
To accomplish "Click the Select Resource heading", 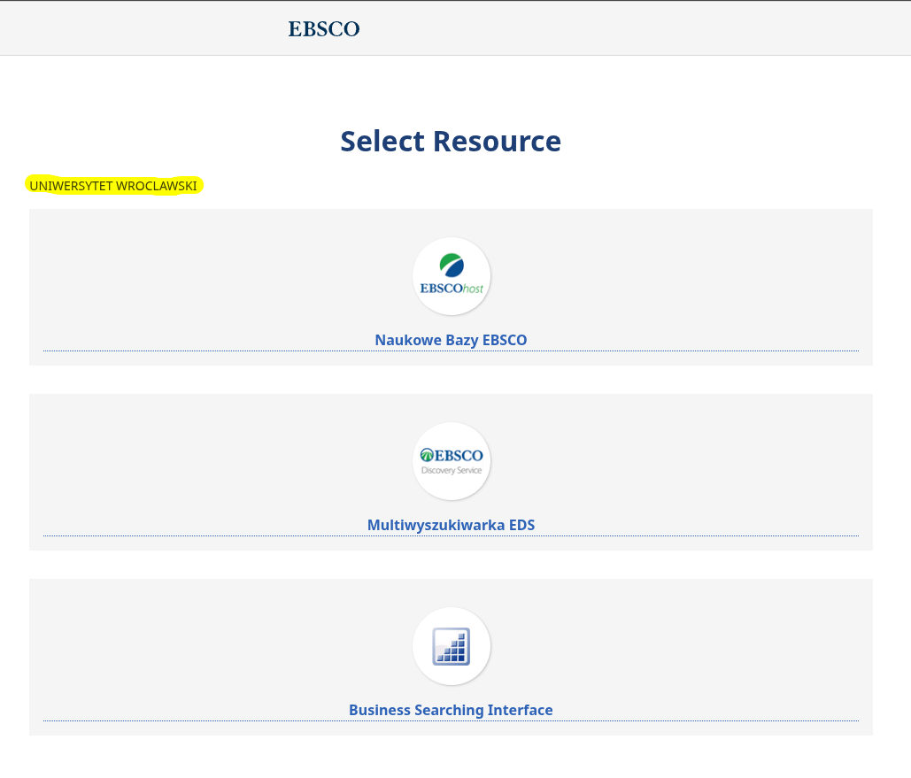I will coord(451,142).
